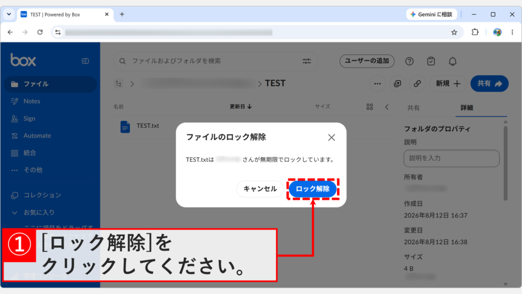The height and width of the screenshot is (294, 522).
Task: Open notifications bell icon
Action: pyautogui.click(x=453, y=61)
